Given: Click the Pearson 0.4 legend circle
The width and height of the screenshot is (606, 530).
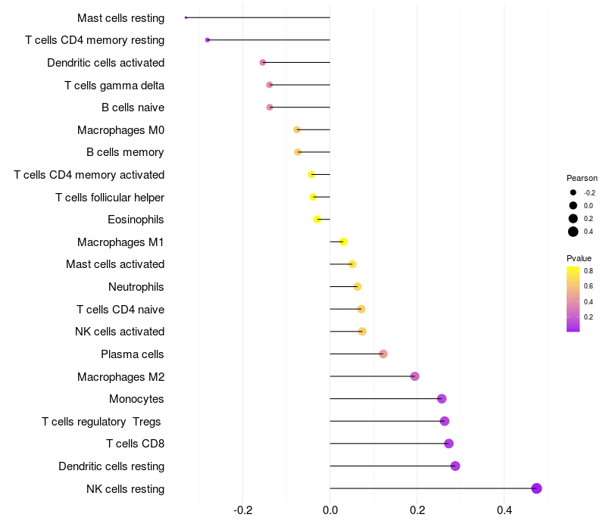Looking at the screenshot, I should click(573, 232).
